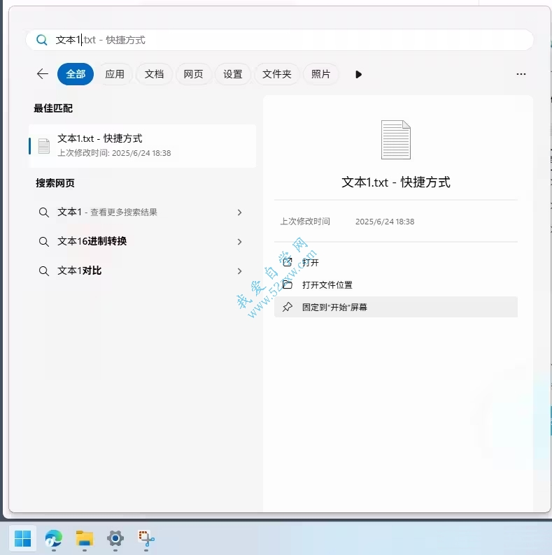Launch Microsoft Edge from the taskbar

point(53,538)
